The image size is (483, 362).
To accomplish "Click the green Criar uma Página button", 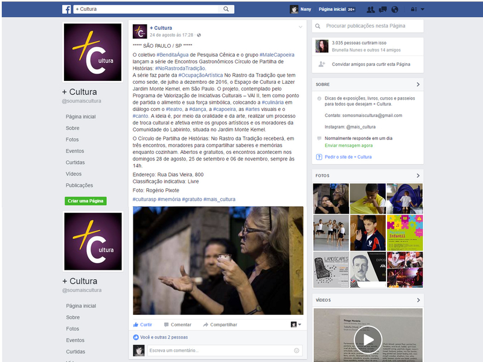I will click(86, 201).
